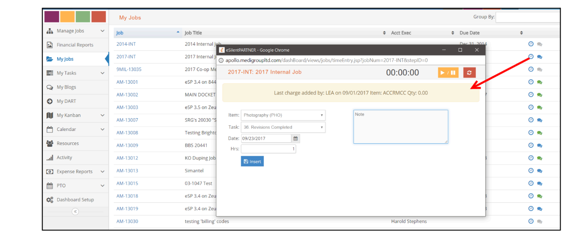
Task: Open Resources in the sidebar
Action: coord(67,144)
